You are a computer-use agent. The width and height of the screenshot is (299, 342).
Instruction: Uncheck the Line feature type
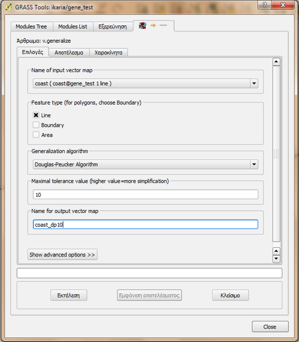36,115
